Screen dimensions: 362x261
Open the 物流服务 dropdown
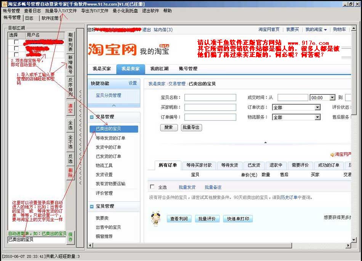[x=318, y=117]
